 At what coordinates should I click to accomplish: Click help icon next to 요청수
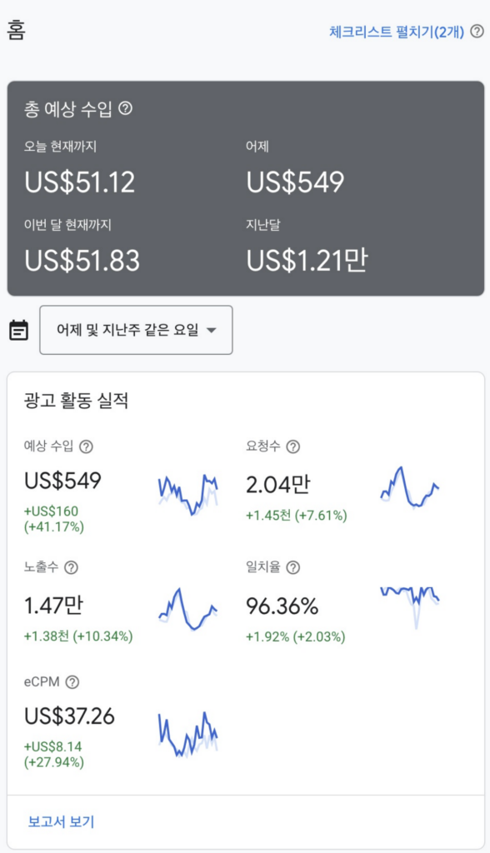point(292,446)
